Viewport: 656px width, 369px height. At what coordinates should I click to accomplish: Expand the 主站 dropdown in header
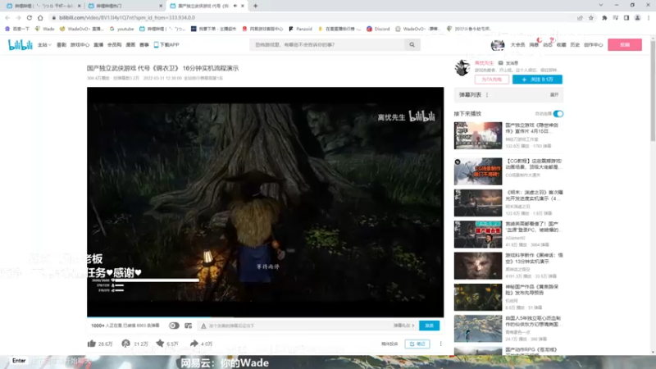point(44,45)
